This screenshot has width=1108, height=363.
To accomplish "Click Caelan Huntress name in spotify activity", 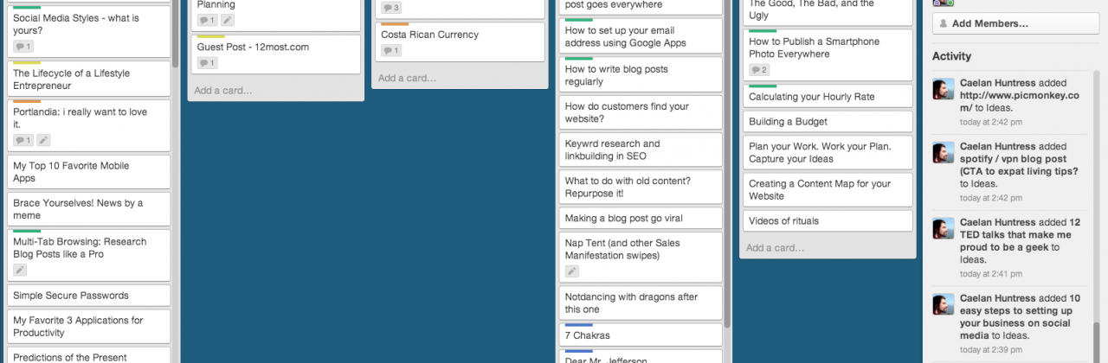I will pyautogui.click(x=997, y=147).
